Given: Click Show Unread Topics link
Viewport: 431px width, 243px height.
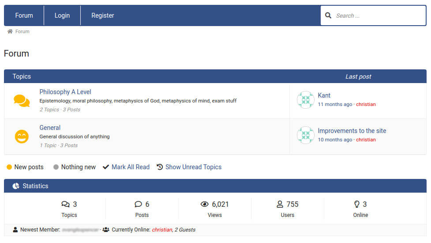Looking at the screenshot, I should click(x=193, y=167).
